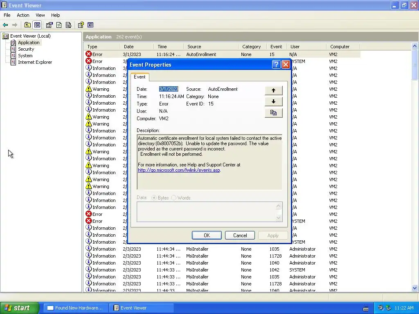
Task: Open the Properties toolbar icon
Action: pos(49,25)
